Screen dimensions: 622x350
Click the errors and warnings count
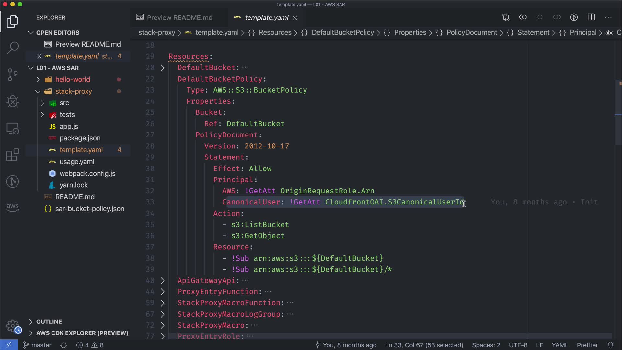[90, 345]
